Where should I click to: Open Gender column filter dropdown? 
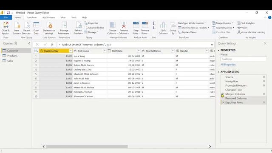tap(207, 51)
